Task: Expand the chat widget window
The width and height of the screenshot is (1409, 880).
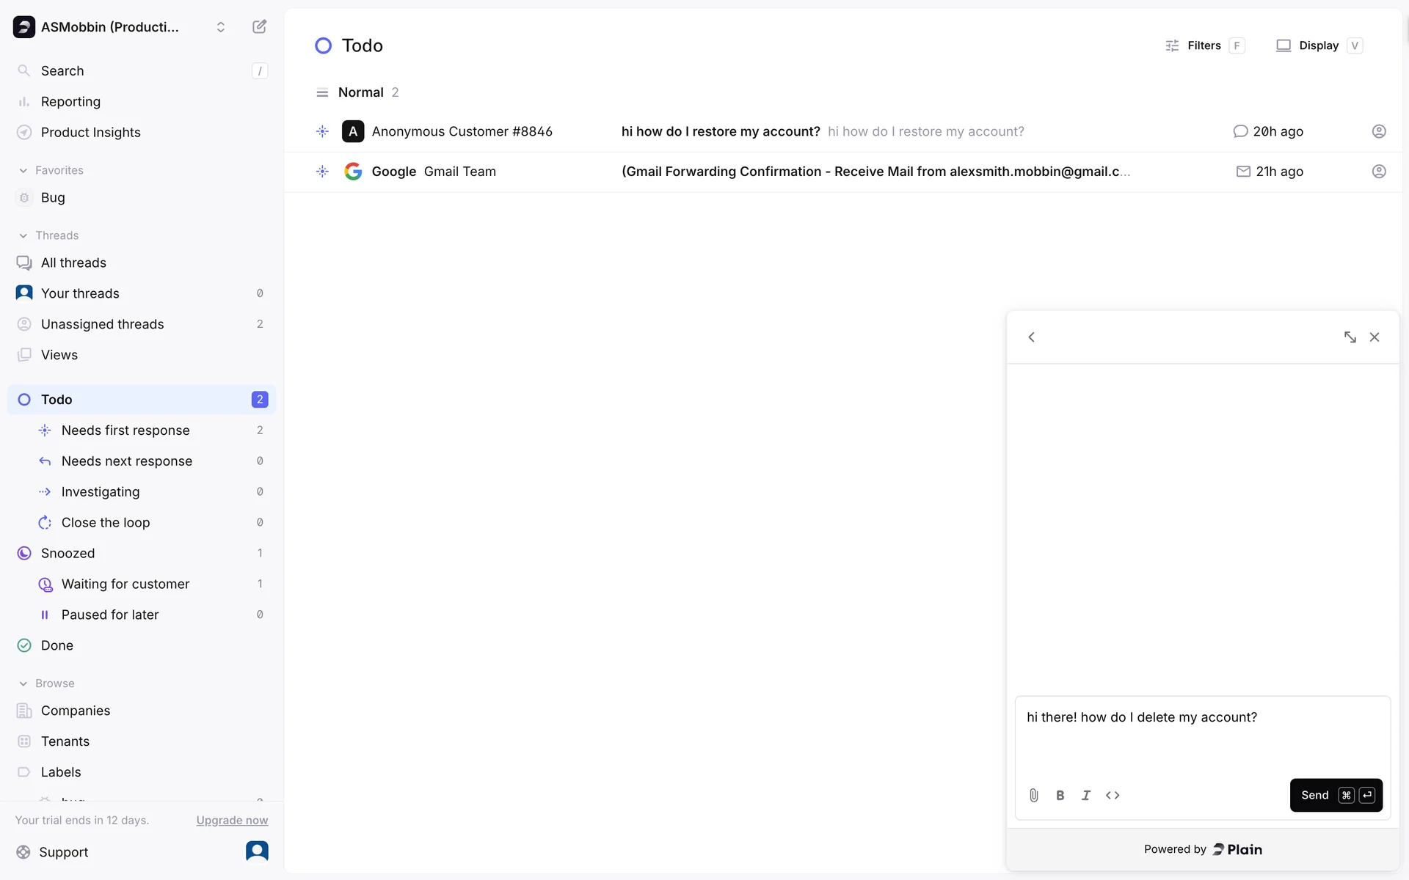Action: click(1350, 337)
